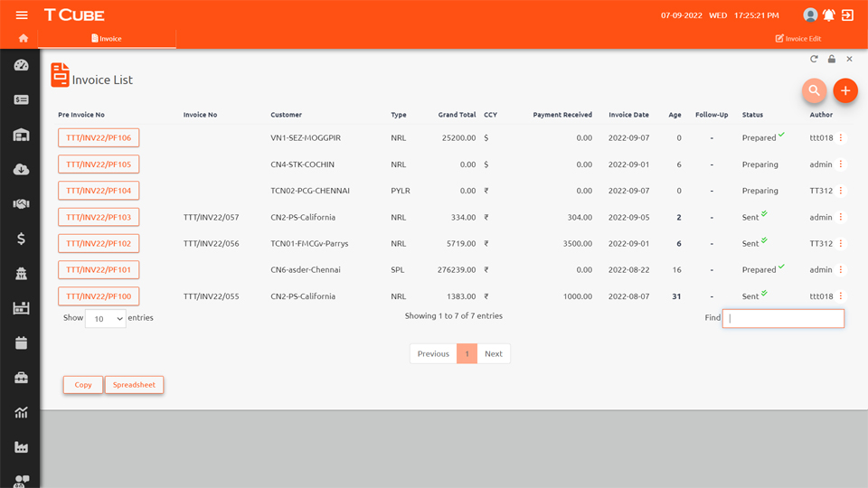Go to the home icon tab
The width and height of the screenshot is (868, 488).
tap(24, 38)
